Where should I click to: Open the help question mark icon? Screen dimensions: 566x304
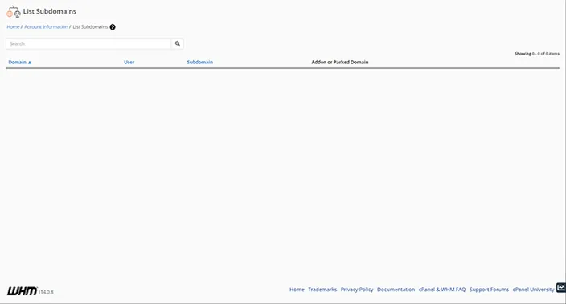click(x=113, y=27)
